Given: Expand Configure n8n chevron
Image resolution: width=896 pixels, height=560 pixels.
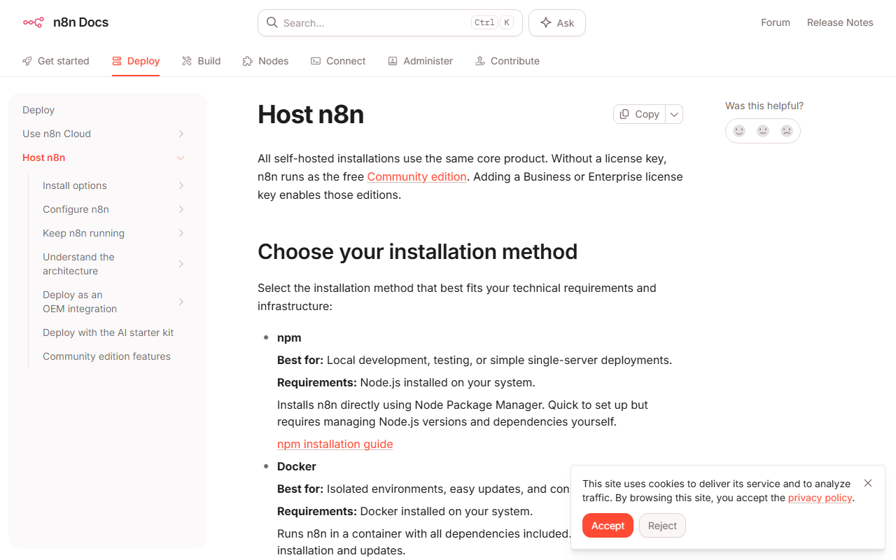Looking at the screenshot, I should (x=181, y=209).
